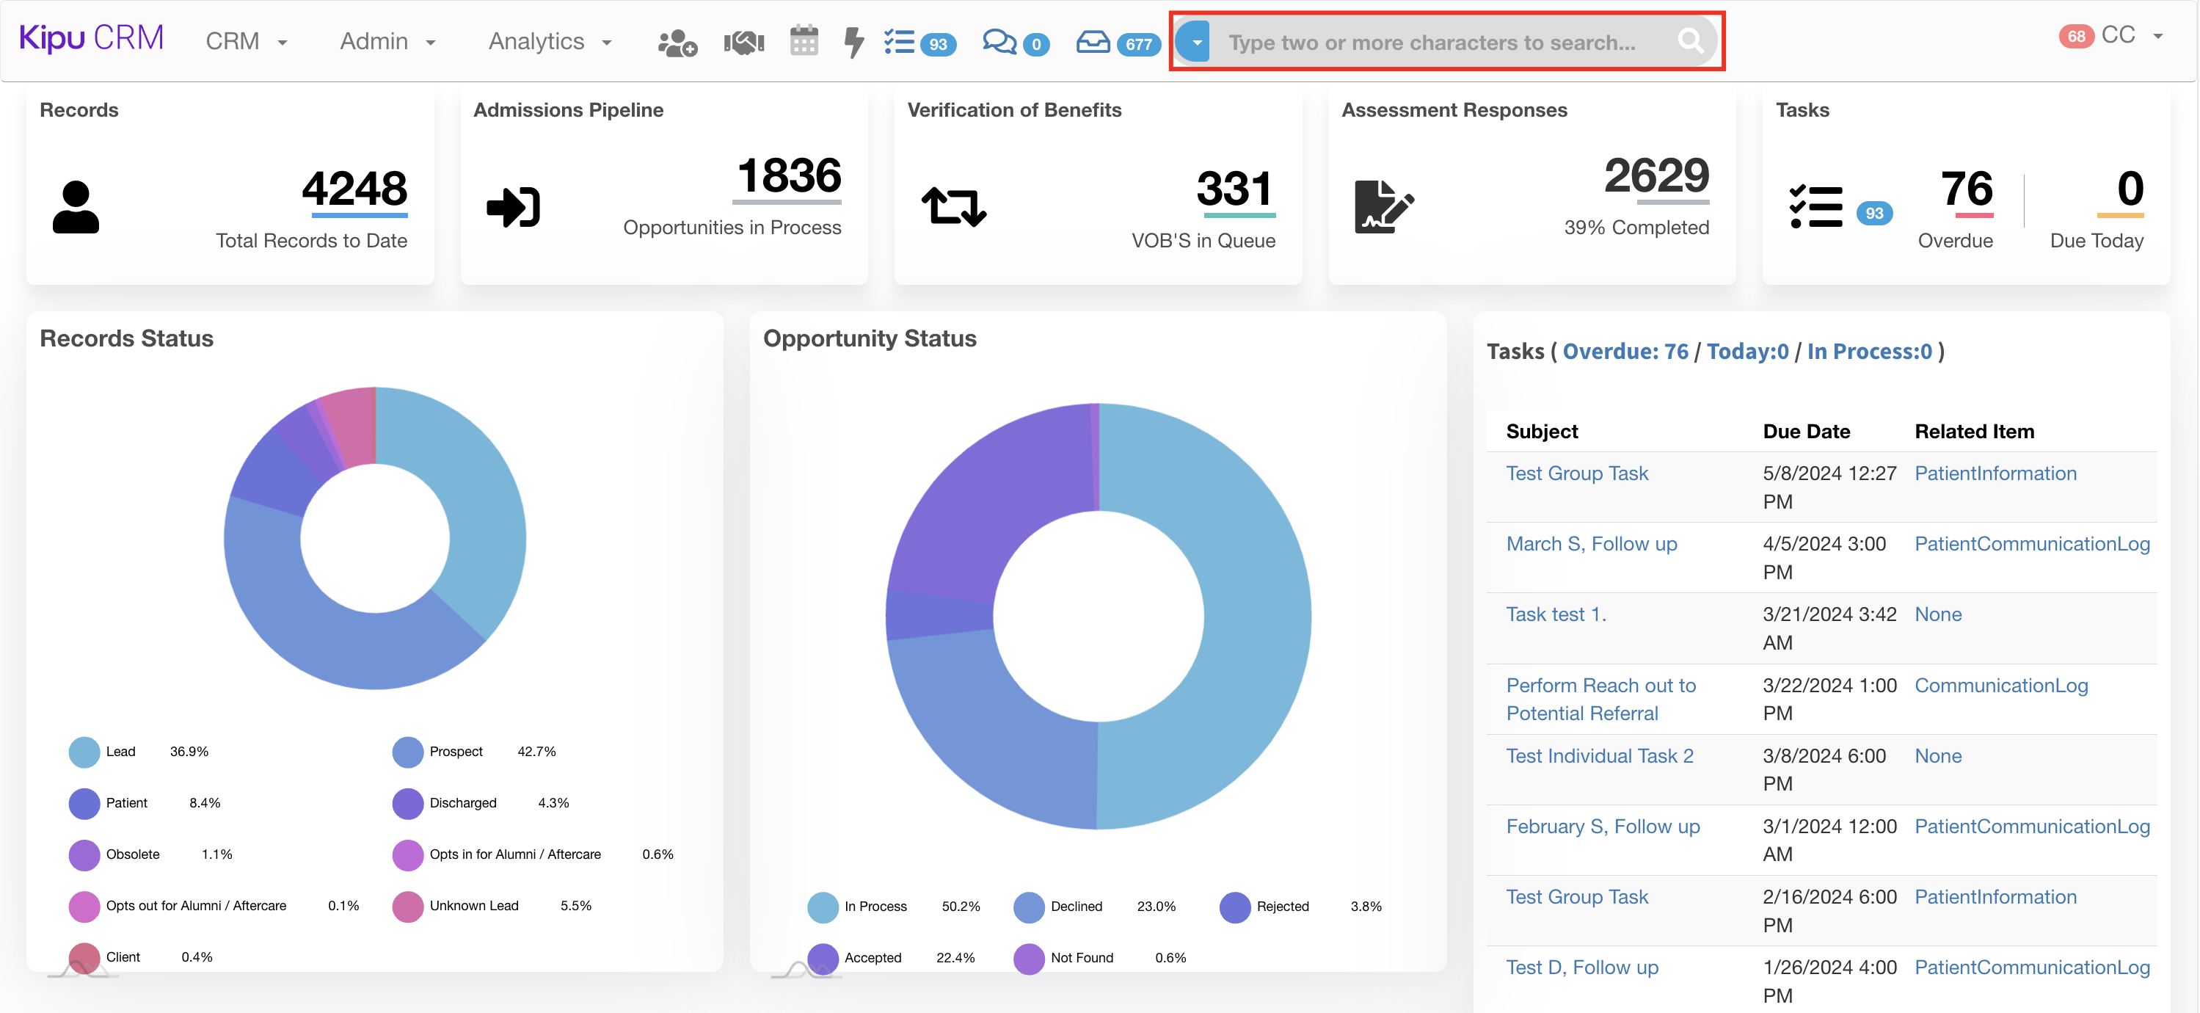
Task: Open the chat messages icon
Action: click(x=999, y=42)
